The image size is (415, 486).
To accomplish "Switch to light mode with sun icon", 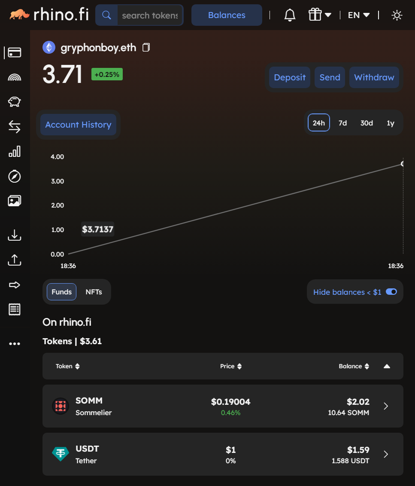I will (397, 15).
